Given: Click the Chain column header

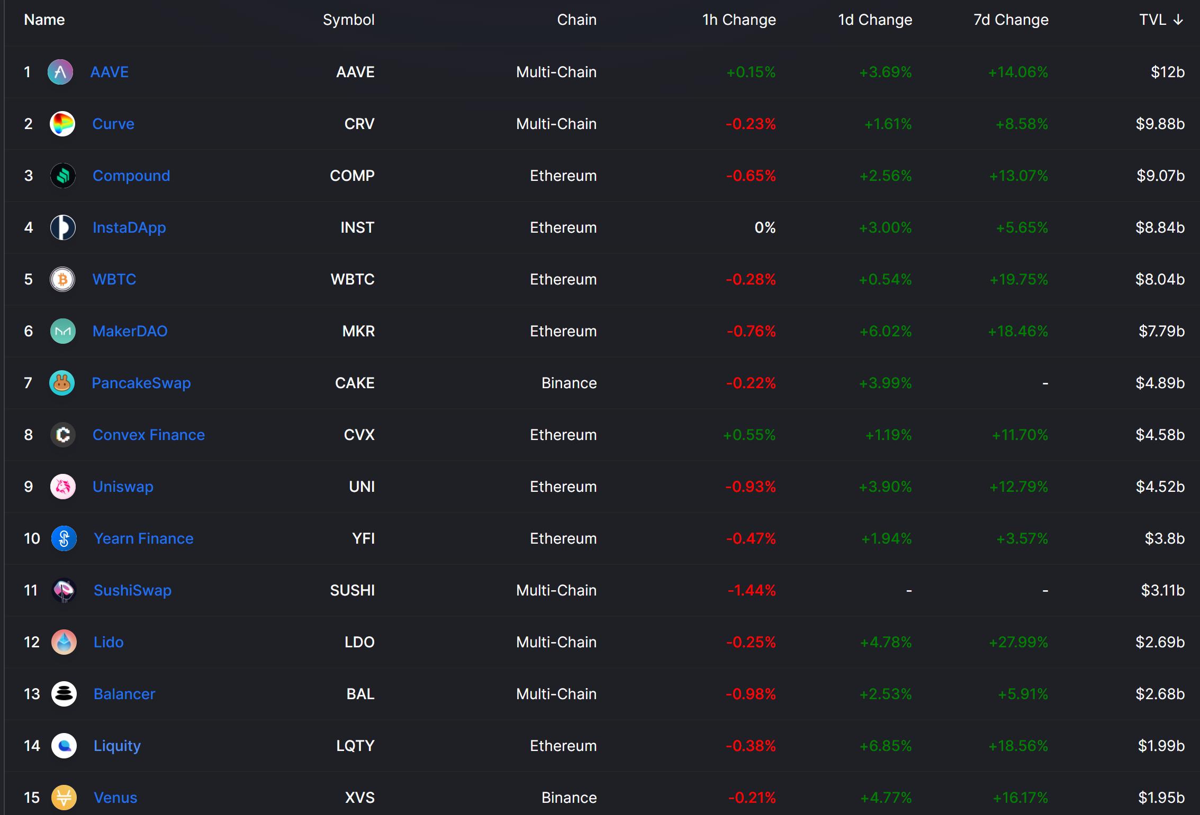Looking at the screenshot, I should (x=576, y=20).
